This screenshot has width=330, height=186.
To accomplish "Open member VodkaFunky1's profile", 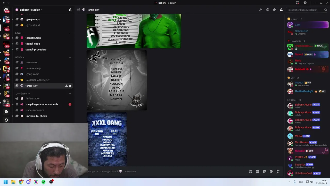I will tap(308, 91).
